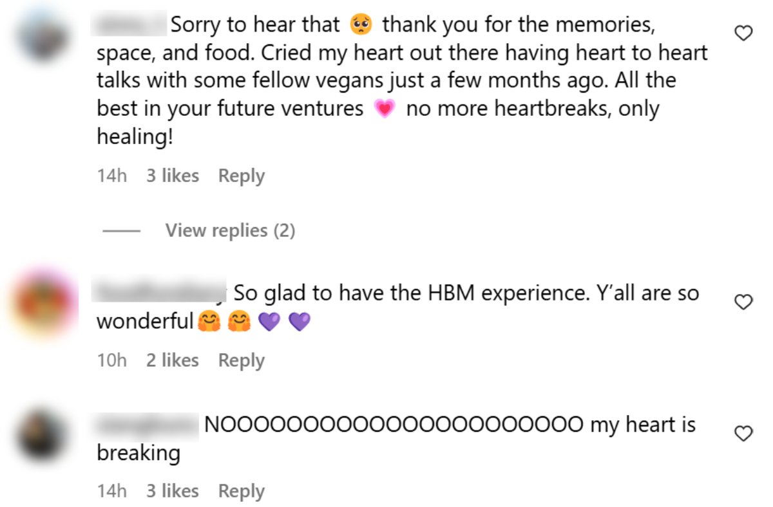The width and height of the screenshot is (773, 507).
Task: Click '14h' timestamp under 'my heart is breaking'
Action: 112,491
